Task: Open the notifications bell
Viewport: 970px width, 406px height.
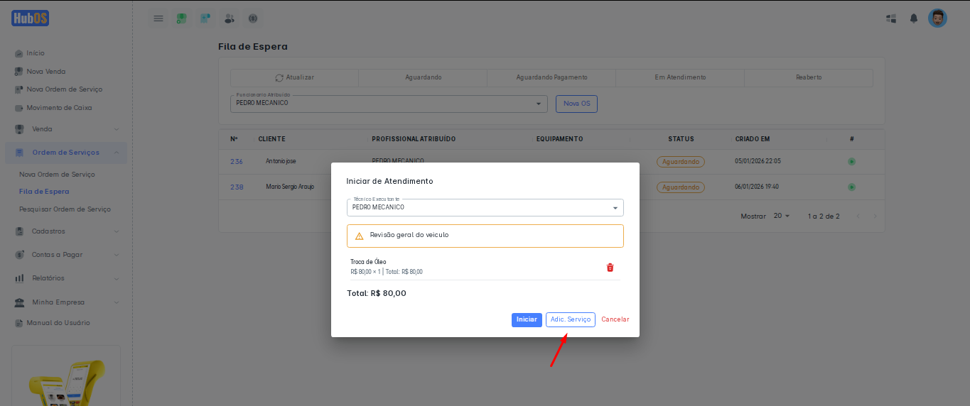Action: click(x=914, y=18)
